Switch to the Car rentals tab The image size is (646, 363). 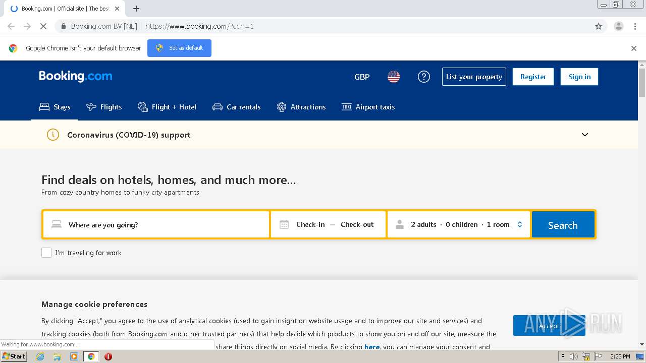(x=237, y=107)
